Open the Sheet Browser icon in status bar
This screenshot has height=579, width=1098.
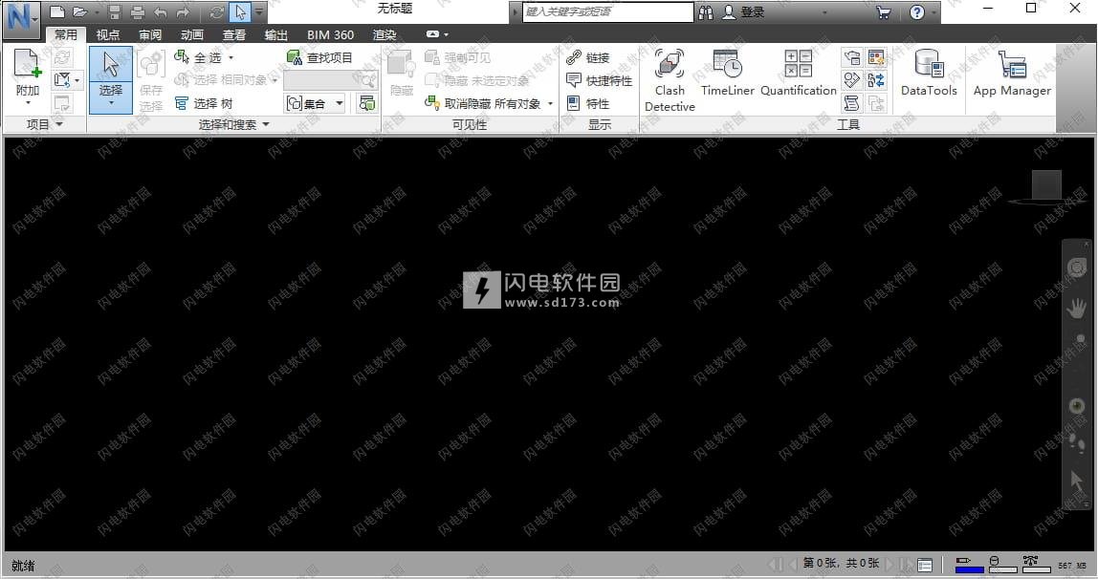[925, 565]
